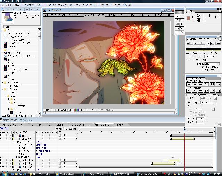
Task: Open the ヘルプ(H) menu
Action: tap(128, 5)
